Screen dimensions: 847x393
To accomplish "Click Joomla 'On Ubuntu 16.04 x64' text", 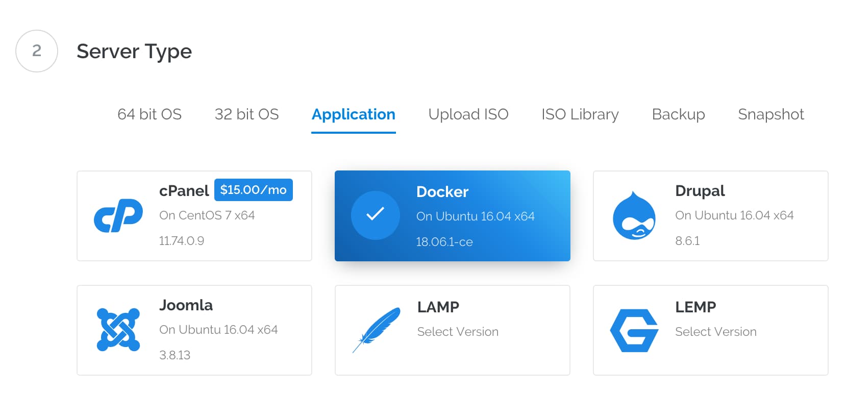I will (x=218, y=330).
